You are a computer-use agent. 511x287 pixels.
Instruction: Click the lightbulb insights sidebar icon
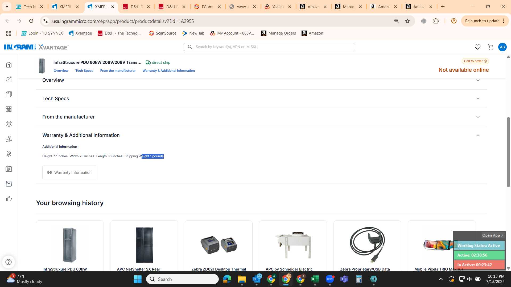tap(9, 124)
